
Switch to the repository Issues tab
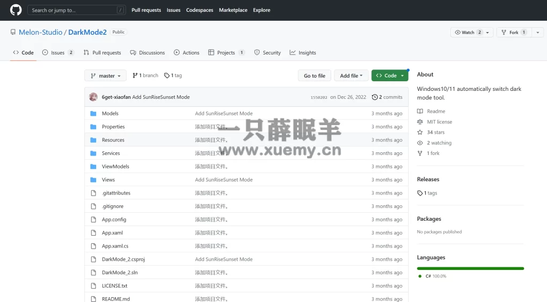coord(58,53)
